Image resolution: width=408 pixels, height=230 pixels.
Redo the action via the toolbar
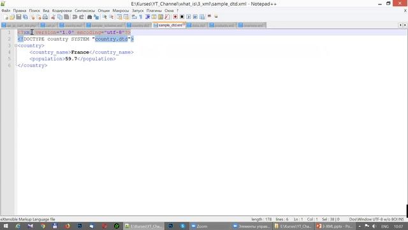pyautogui.click(x=82, y=17)
